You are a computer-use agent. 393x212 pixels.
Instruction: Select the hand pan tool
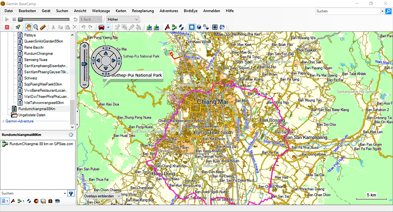[28, 27]
